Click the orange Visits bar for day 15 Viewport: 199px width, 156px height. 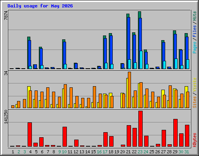(94, 97)
